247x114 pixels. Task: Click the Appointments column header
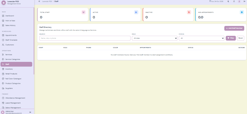pos(145,48)
